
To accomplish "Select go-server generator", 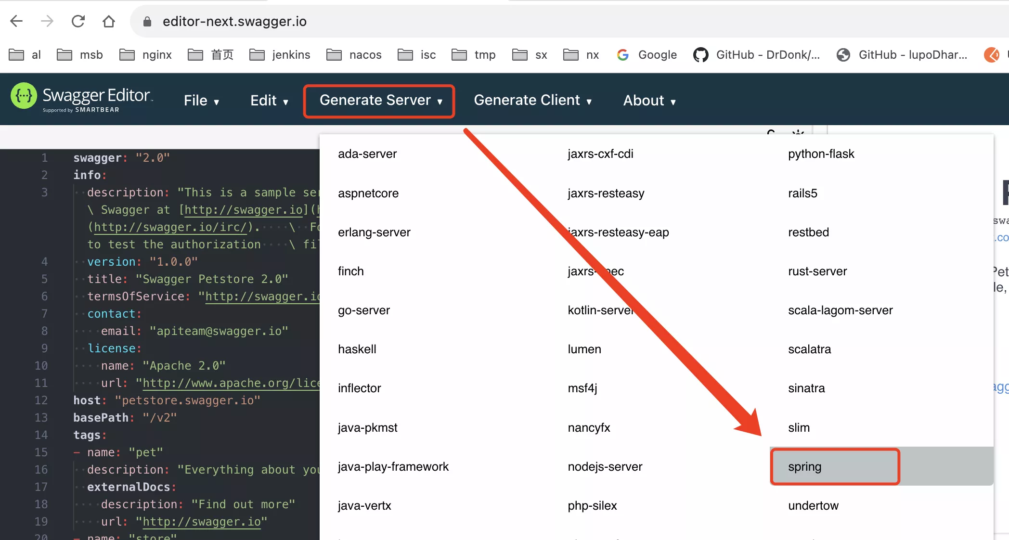I will click(x=364, y=310).
